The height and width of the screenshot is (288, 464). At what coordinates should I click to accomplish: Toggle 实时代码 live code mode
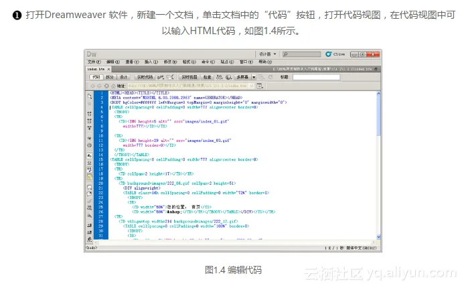coord(145,77)
